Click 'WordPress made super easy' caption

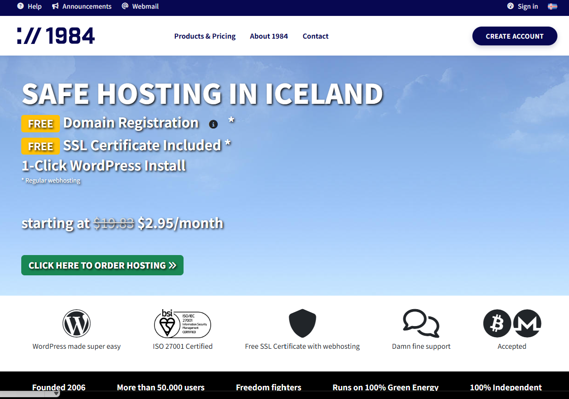pos(77,346)
